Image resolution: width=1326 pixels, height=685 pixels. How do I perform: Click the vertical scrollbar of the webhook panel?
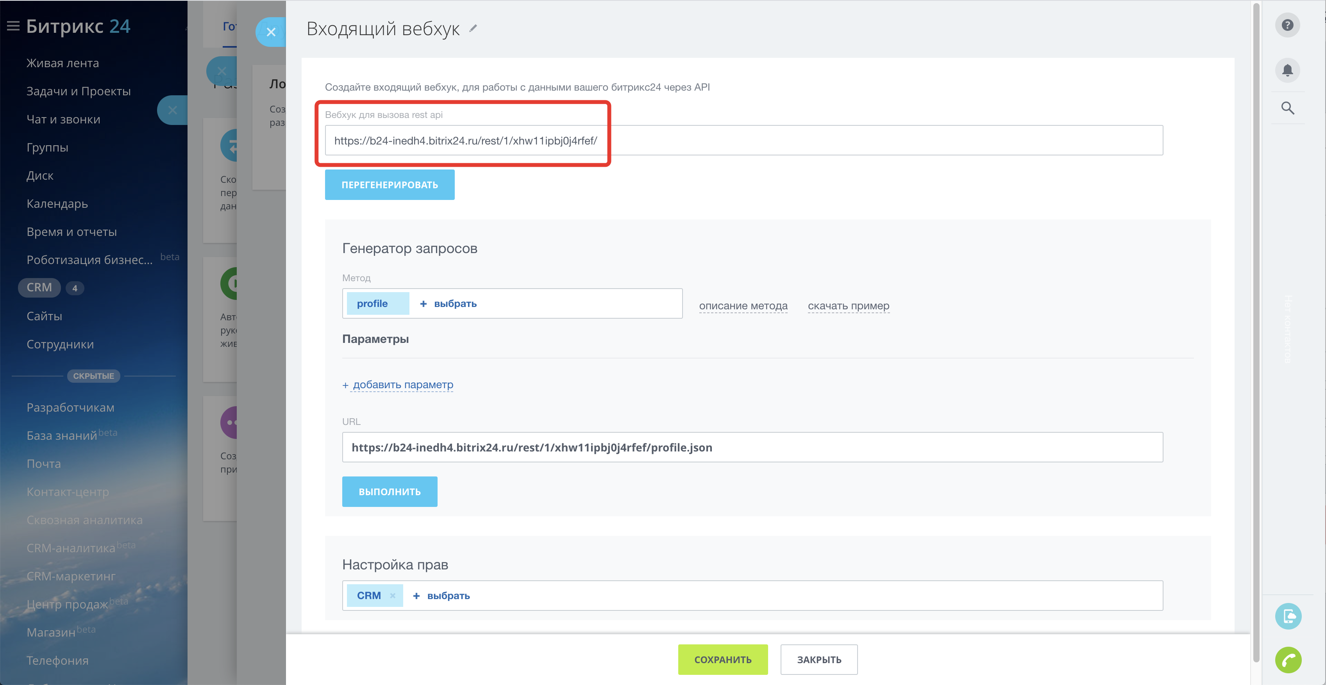1256,332
